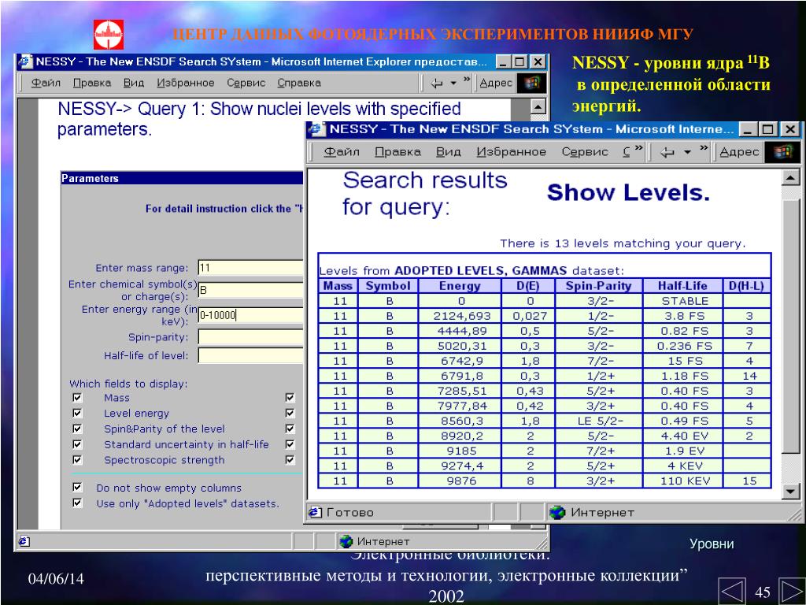Go back using the arrow in the back Query window toolbar
Screen dimensions: 806x605
[437, 83]
